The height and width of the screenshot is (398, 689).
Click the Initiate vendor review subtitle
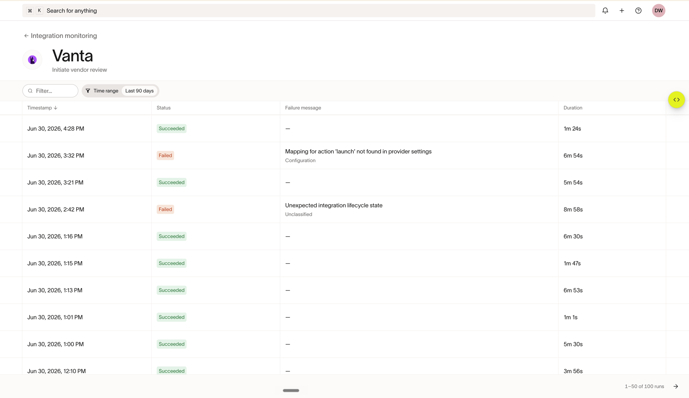click(80, 70)
